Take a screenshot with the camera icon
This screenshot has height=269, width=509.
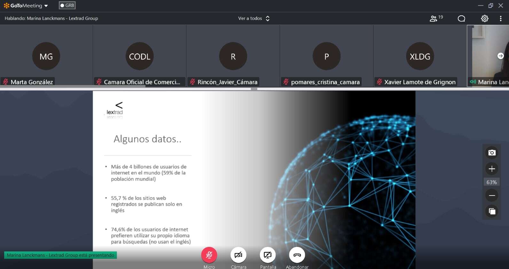tap(492, 153)
